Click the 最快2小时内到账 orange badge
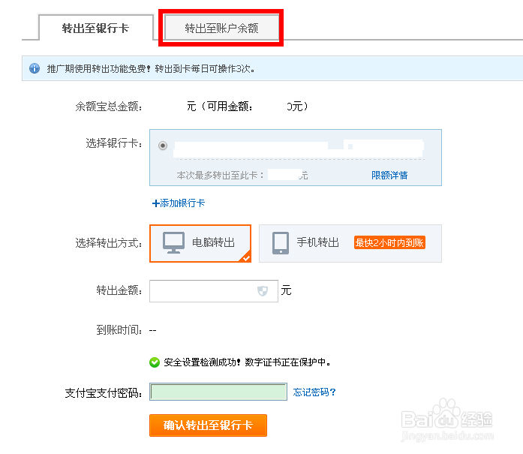This screenshot has height=454, width=523. click(389, 242)
